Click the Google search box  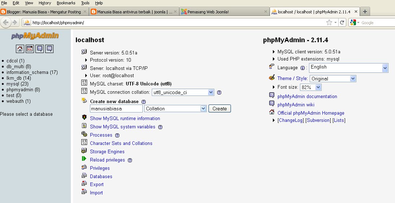[x=378, y=23]
